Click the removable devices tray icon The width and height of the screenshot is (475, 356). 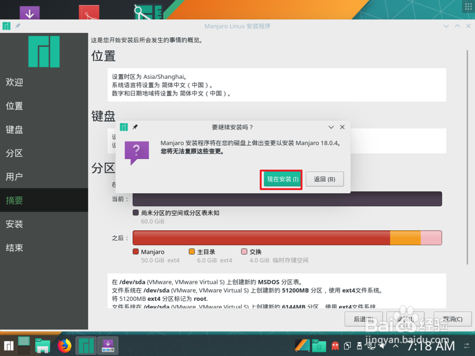pos(360,346)
